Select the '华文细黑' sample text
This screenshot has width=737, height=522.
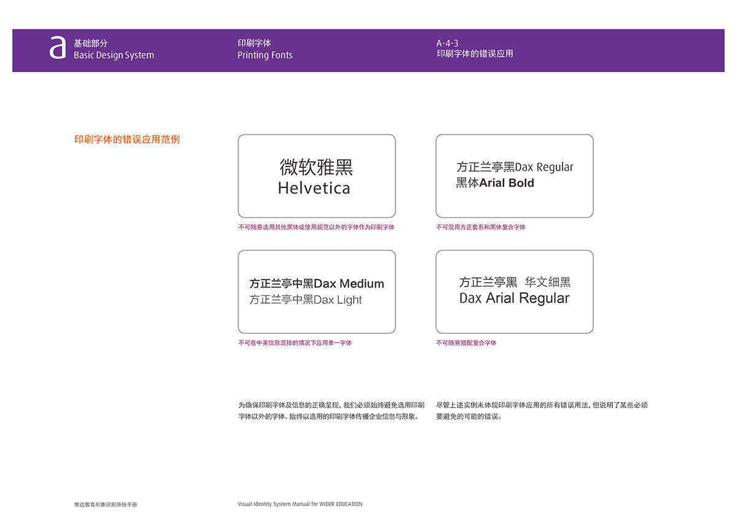pyautogui.click(x=547, y=282)
